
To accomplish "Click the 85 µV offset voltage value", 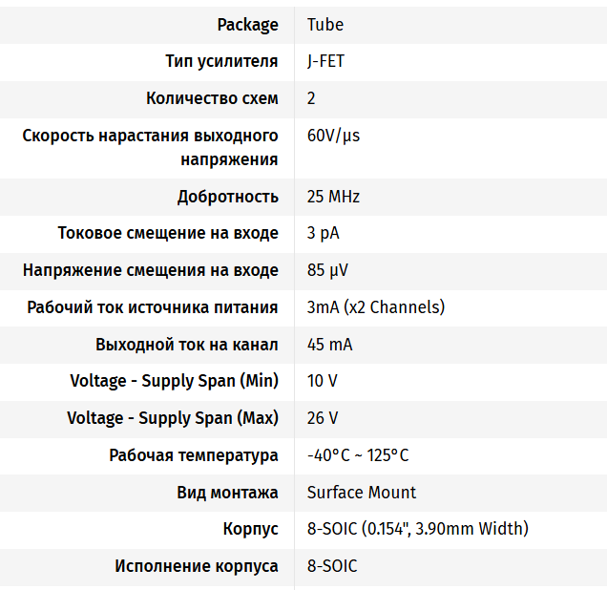I will tap(327, 271).
